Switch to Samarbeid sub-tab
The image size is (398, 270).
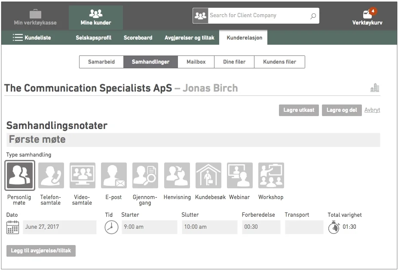point(101,62)
